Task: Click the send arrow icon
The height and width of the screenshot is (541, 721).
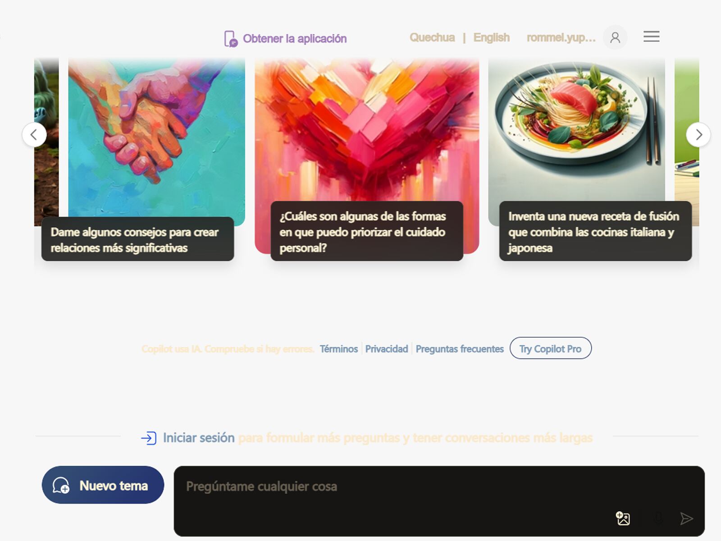Action: [686, 518]
